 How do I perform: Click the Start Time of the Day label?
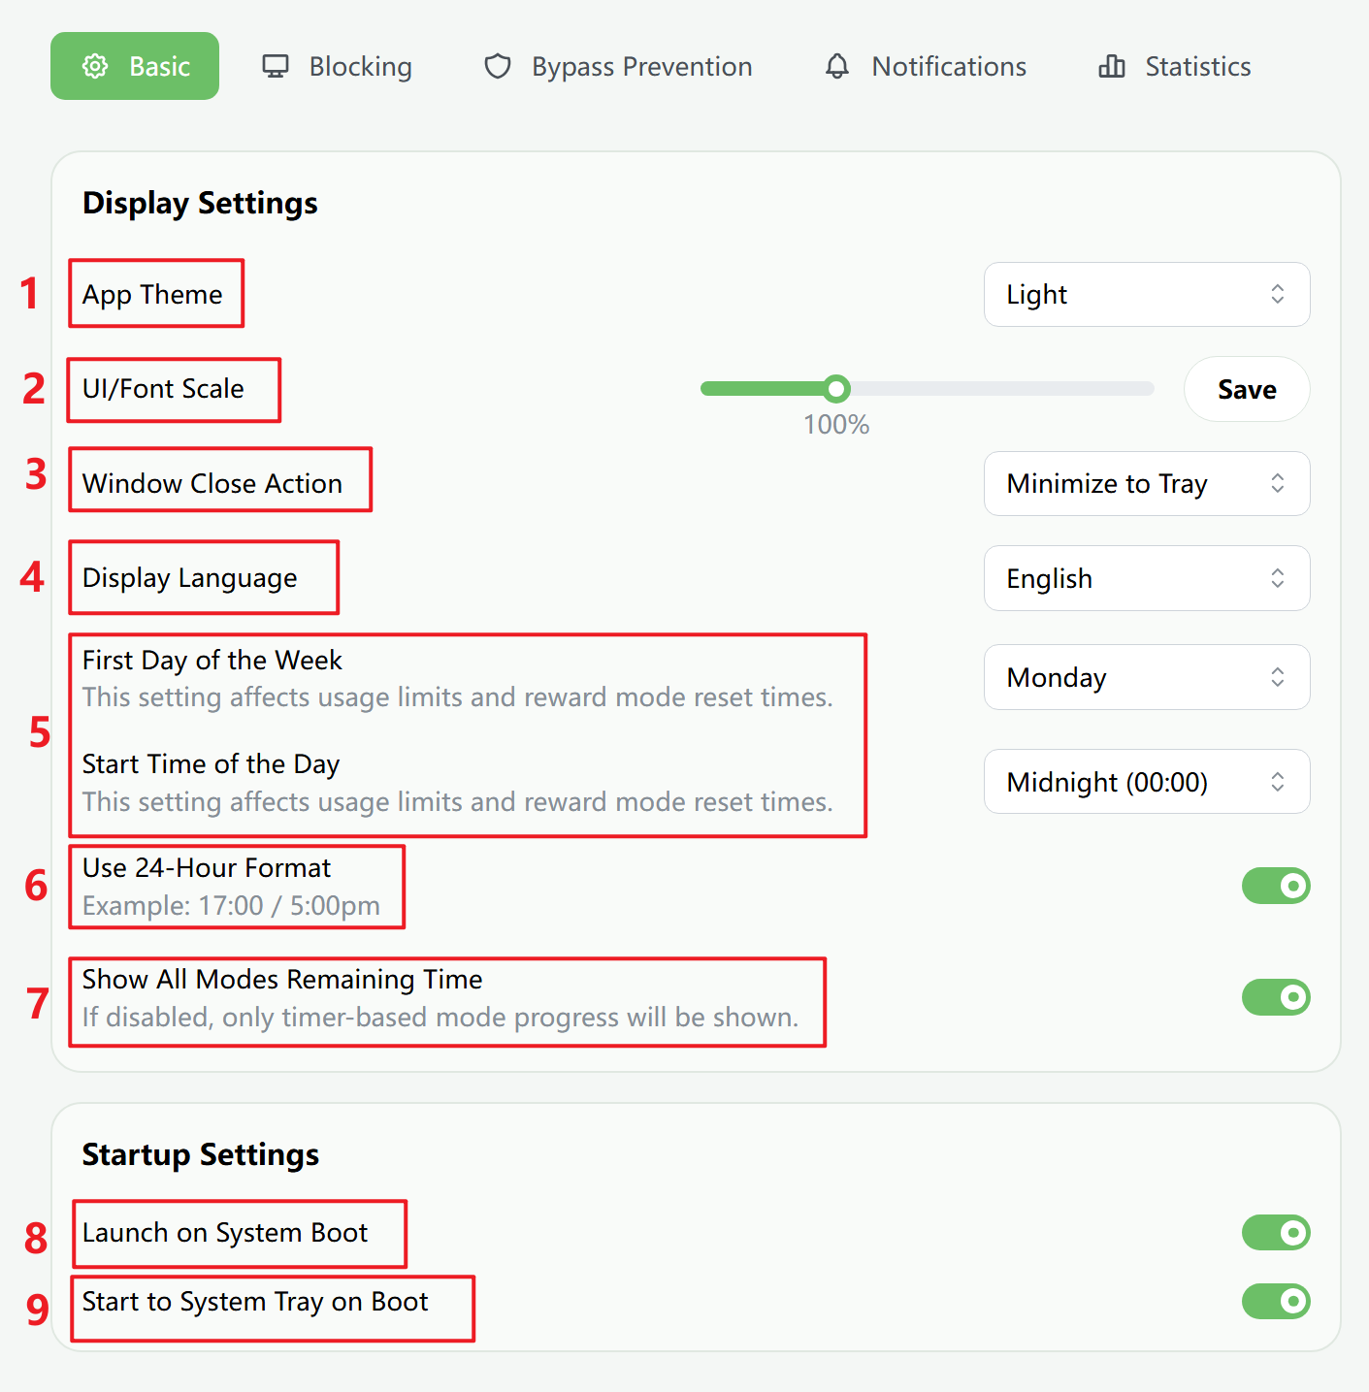212,764
